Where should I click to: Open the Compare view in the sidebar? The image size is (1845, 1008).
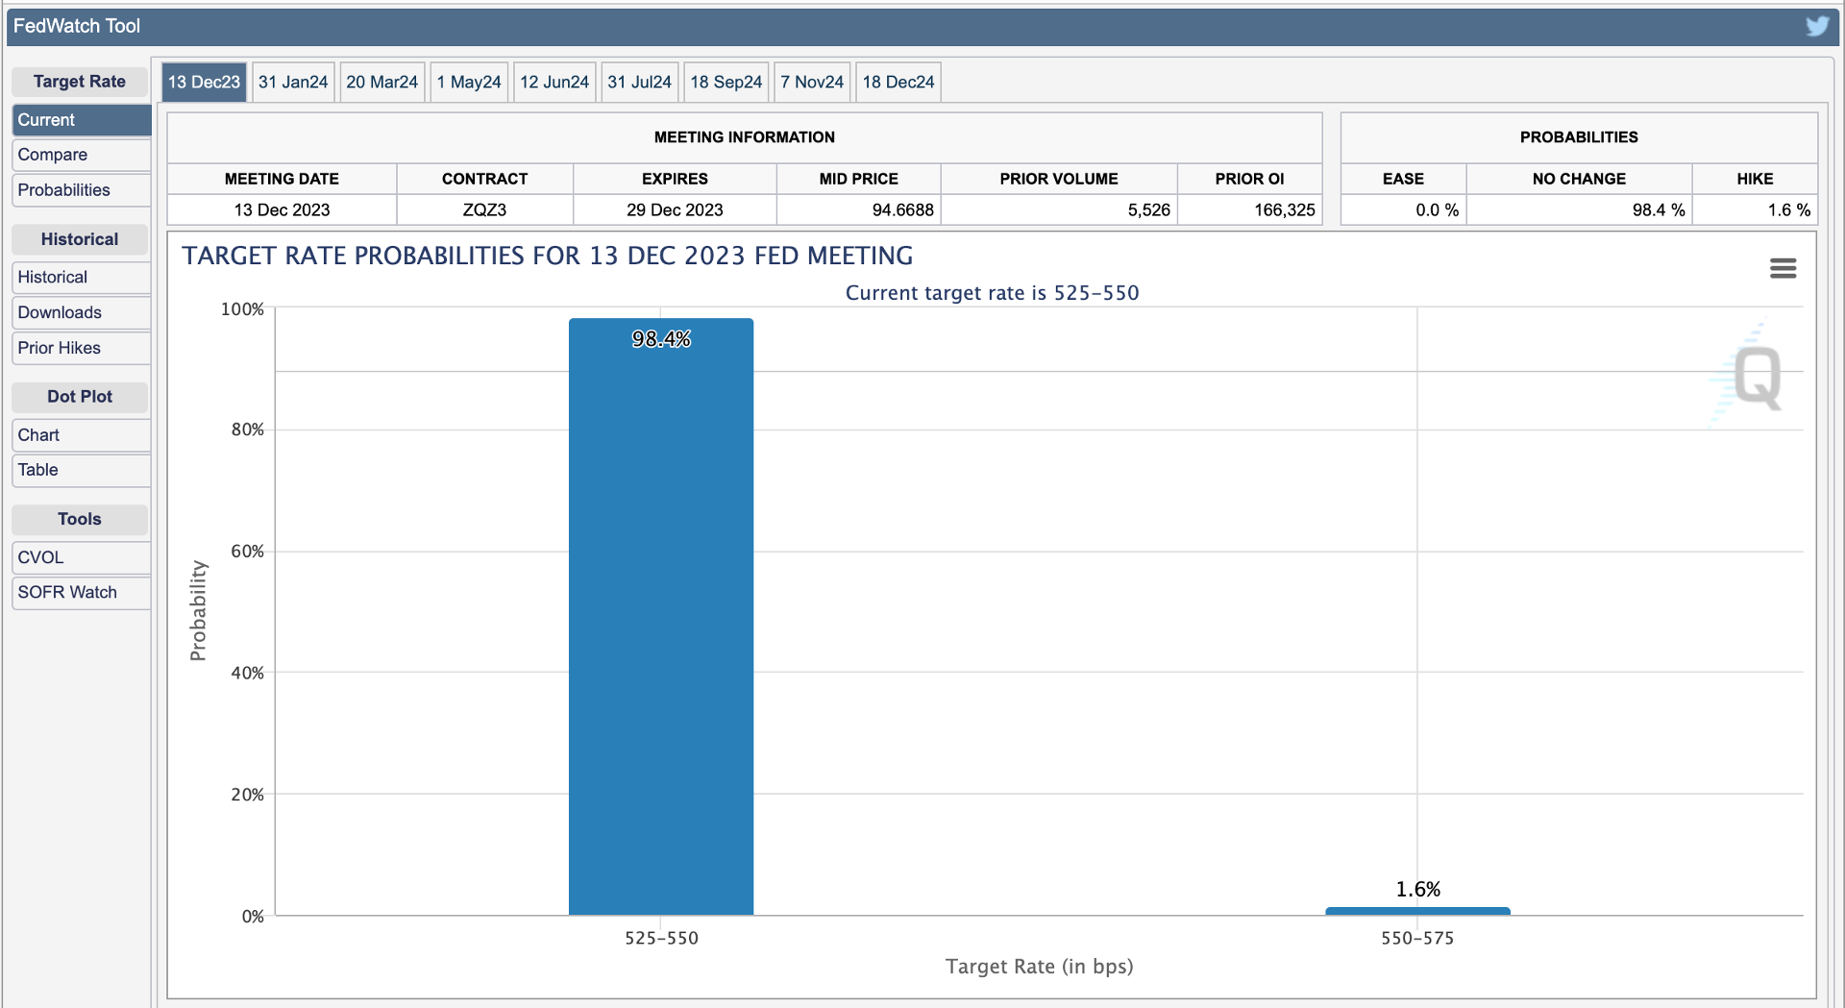click(x=81, y=155)
